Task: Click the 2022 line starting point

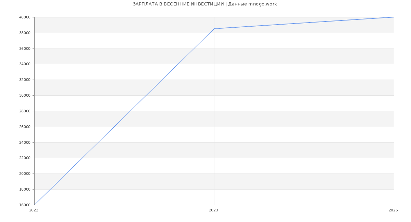Action: 35,205
